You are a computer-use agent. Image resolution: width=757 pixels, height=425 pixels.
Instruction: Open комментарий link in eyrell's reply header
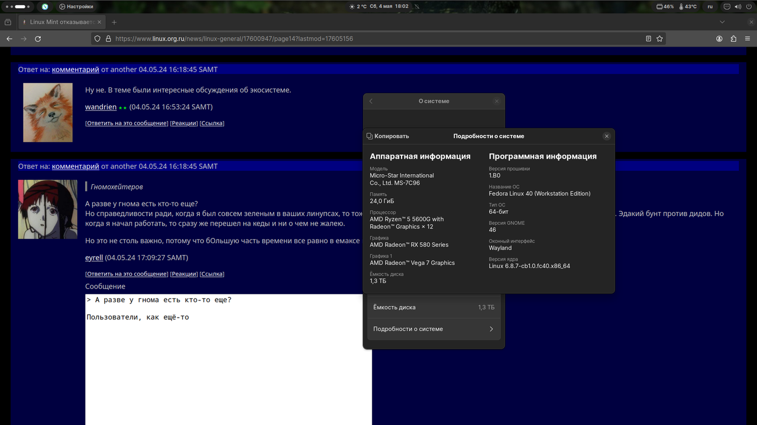(75, 166)
